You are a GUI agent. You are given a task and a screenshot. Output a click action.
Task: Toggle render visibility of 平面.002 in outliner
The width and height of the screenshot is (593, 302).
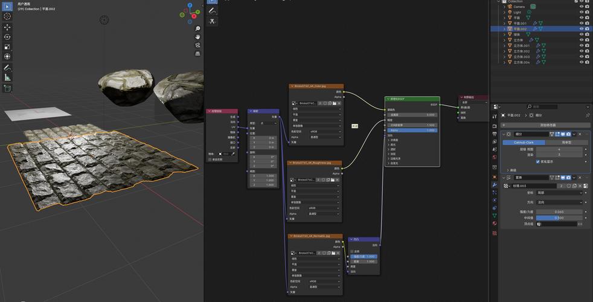587,29
